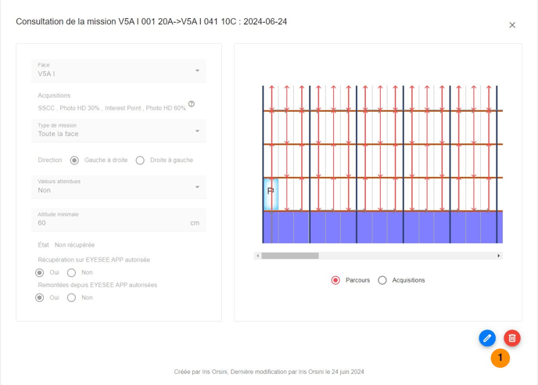Screen dimensions: 538x385
Task: Expand the Type de mission dropdown
Action: 119,131
